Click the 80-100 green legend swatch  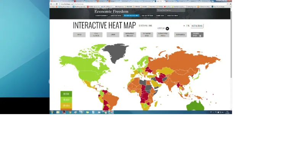coord(66,94)
